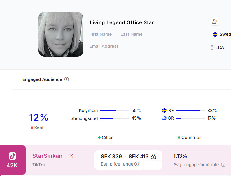Click the Email Address field
The image size is (231, 176).
pyautogui.click(x=104, y=46)
